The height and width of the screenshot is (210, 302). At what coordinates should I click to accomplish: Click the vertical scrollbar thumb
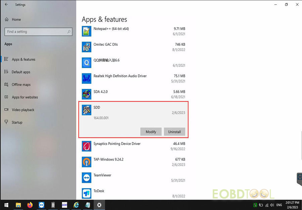(x=301, y=145)
